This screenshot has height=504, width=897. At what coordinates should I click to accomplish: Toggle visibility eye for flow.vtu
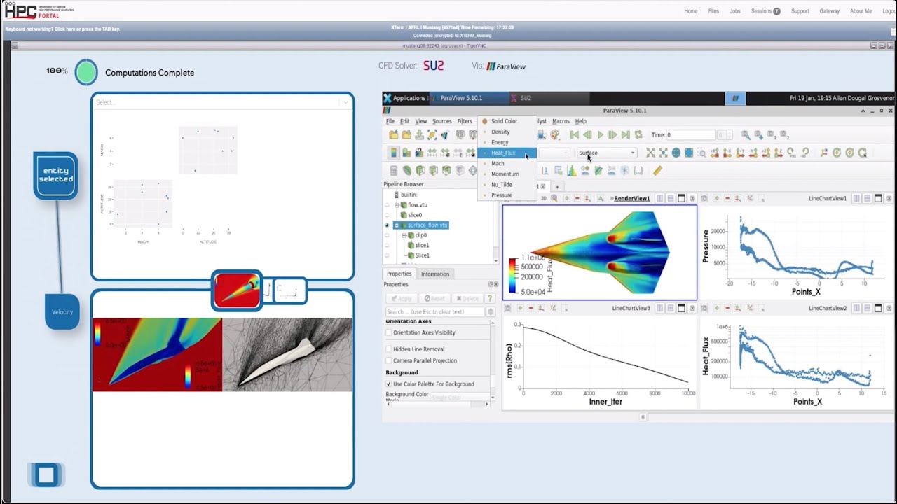[387, 205]
